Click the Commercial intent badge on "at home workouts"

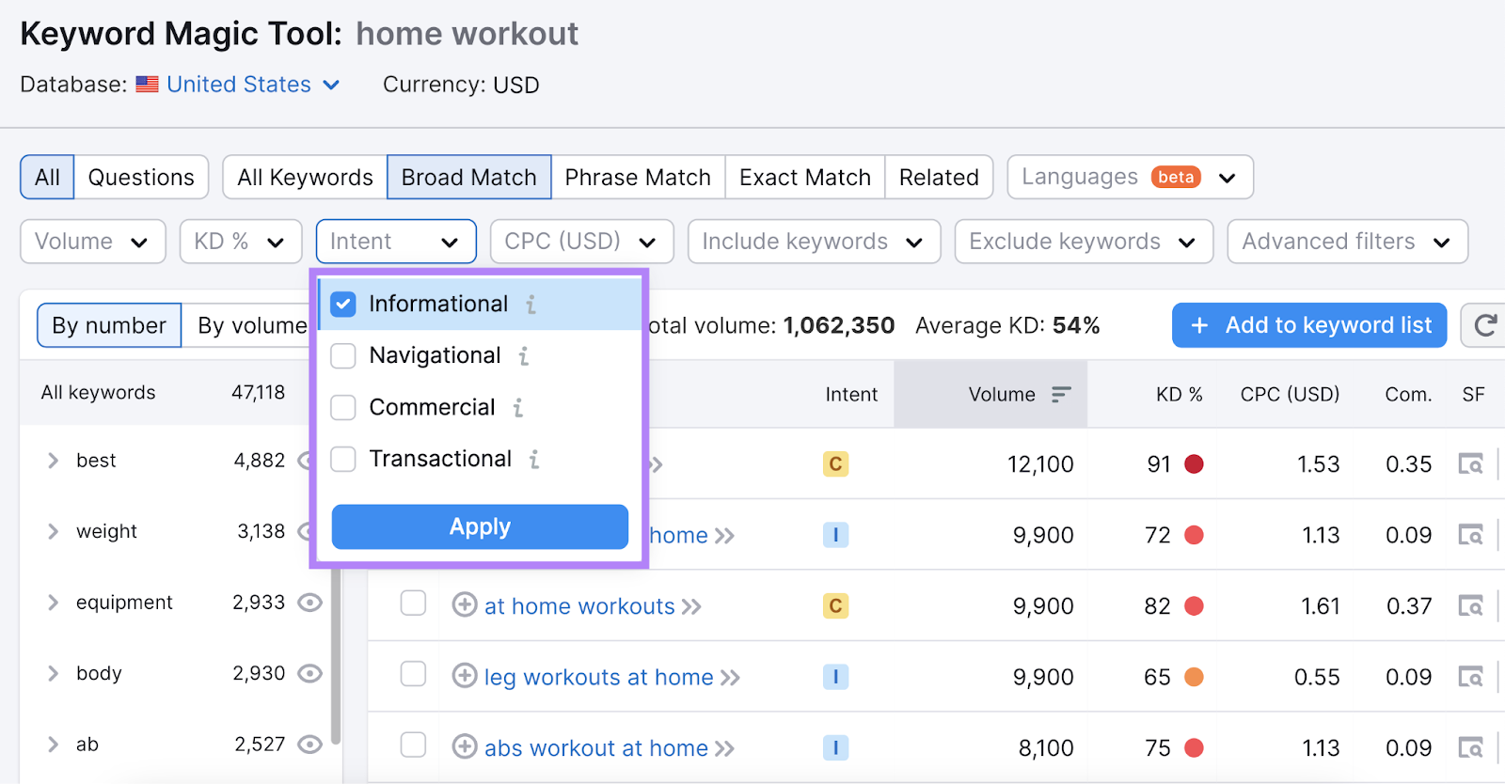coord(834,606)
